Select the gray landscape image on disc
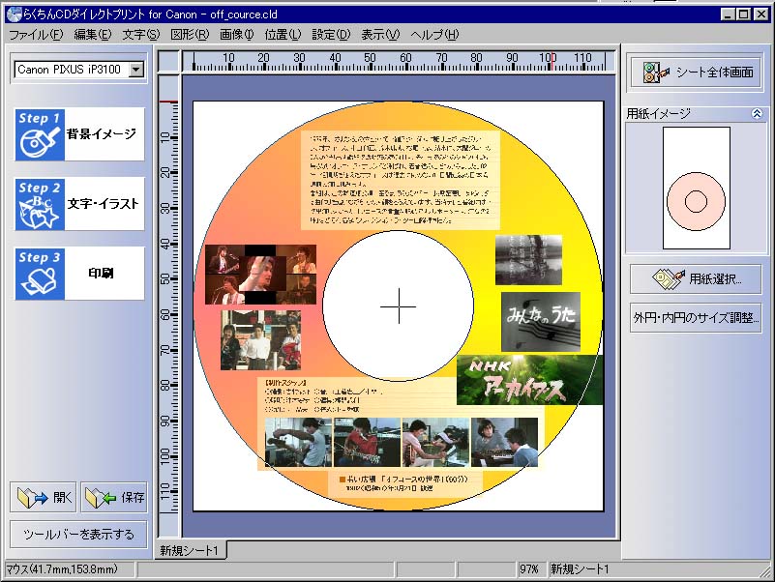The width and height of the screenshot is (775, 582). click(x=528, y=260)
